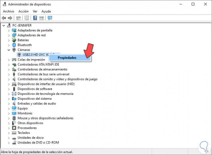Open the Properties sheet toolbar icon
The image size is (212, 155).
click(27, 18)
